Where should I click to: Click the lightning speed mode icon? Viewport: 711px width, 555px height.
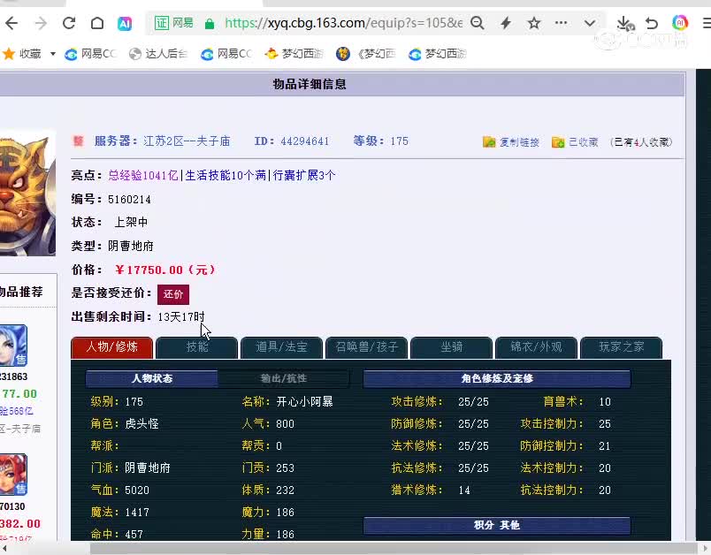[506, 23]
